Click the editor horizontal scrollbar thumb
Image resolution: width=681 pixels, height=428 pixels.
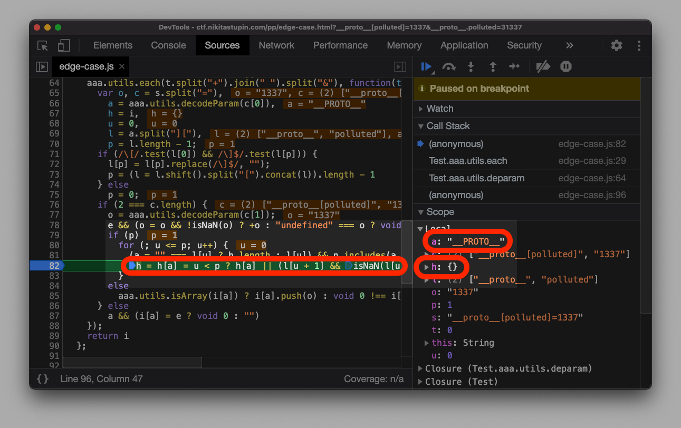coord(132,362)
